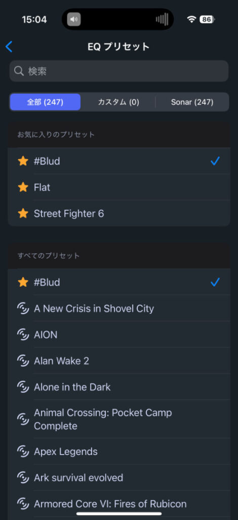
Task: Tap the Sonar icon beside AION
Action: (x=23, y=335)
